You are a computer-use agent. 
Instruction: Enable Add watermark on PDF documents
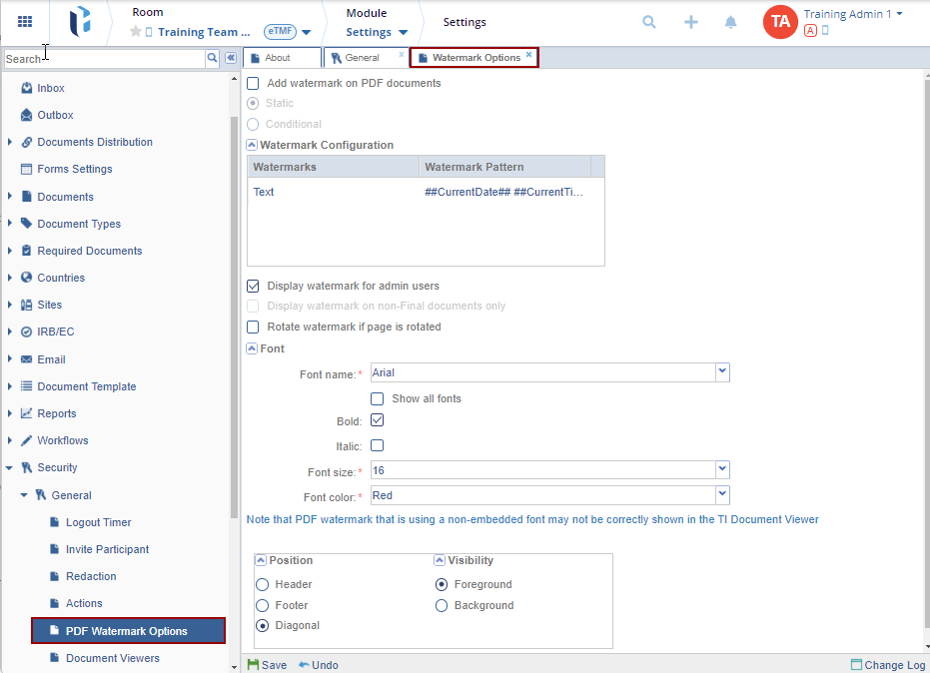point(253,84)
